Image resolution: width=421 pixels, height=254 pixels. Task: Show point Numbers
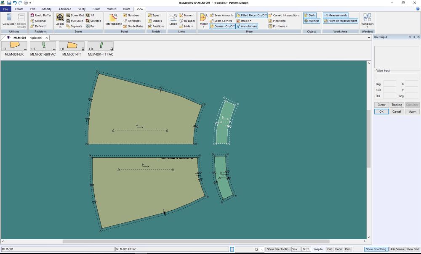pos(131,15)
